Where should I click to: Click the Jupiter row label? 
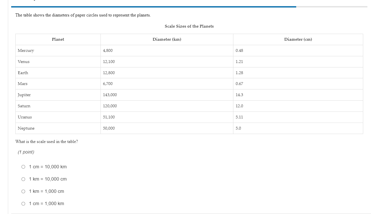click(24, 95)
